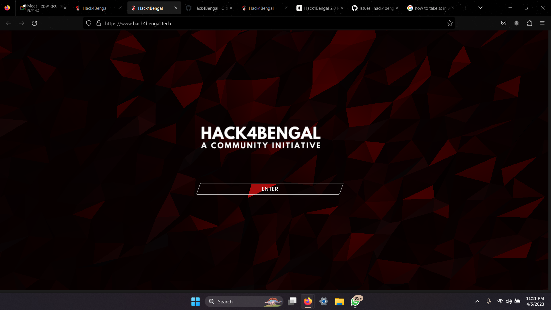
Task: Open the bug extension icon in toolbar
Action: point(517,23)
